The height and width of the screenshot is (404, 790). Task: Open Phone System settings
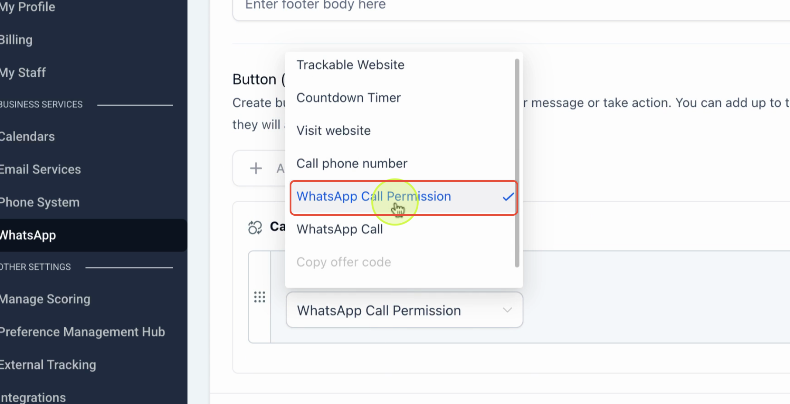pyautogui.click(x=40, y=202)
